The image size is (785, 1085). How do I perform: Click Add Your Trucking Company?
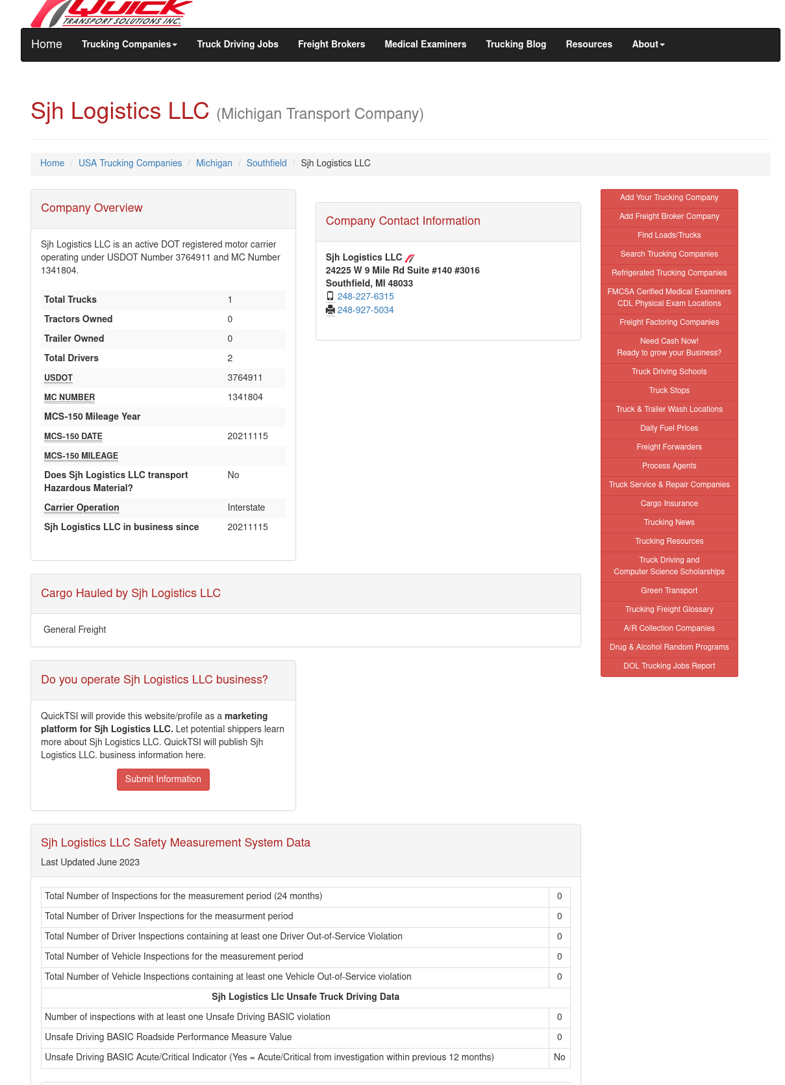(669, 198)
